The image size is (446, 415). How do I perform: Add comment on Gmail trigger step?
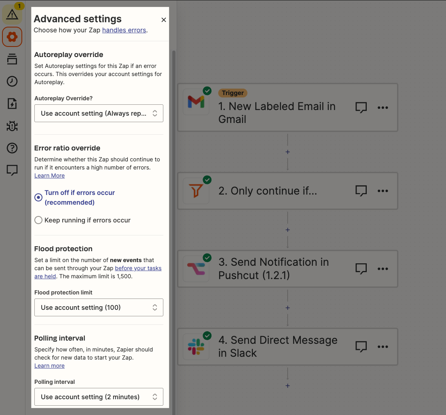pos(361,108)
